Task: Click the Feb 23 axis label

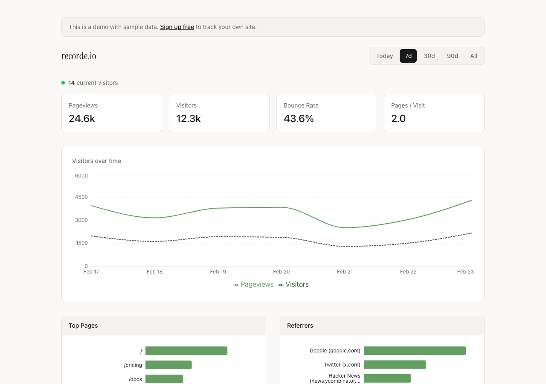Action: tap(465, 272)
